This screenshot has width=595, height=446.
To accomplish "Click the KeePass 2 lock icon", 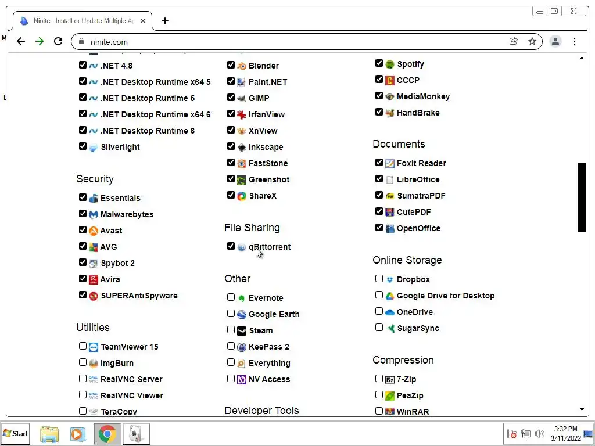I will 241,347.
